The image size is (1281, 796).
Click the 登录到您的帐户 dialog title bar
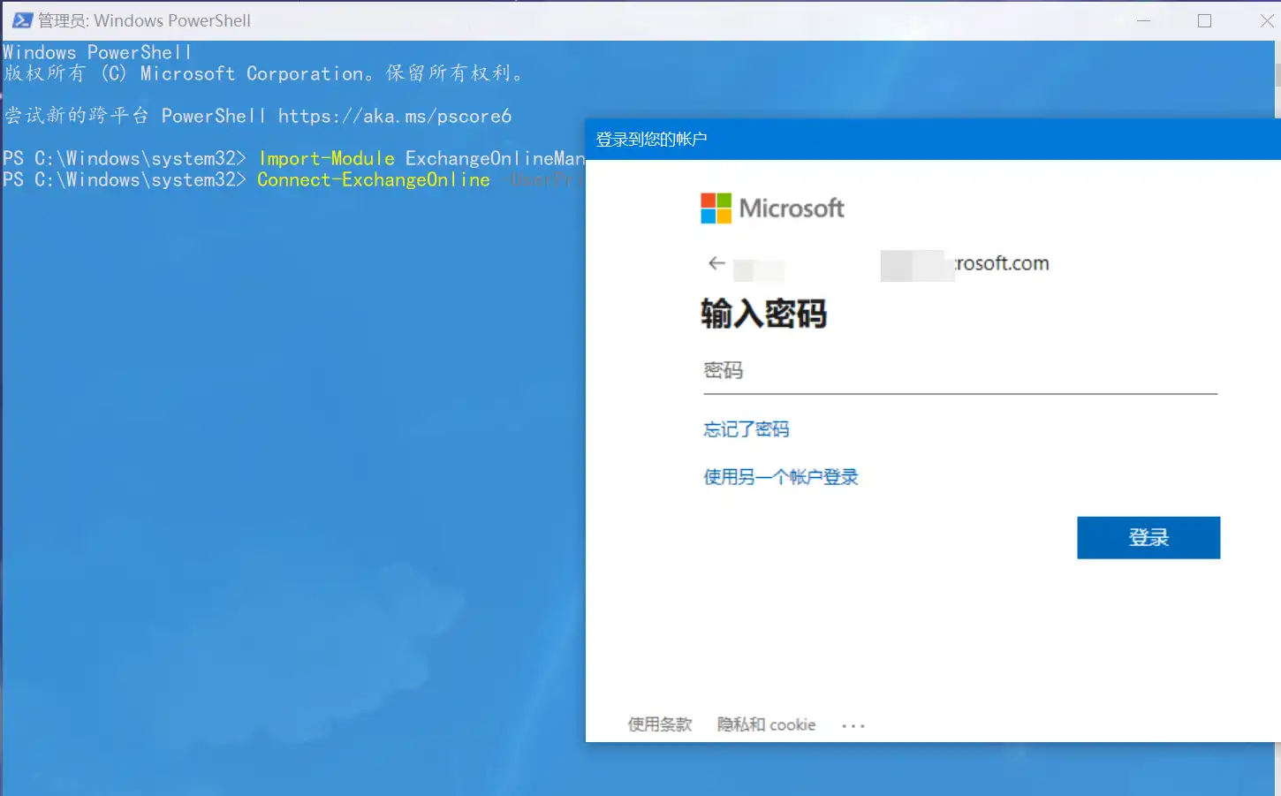pyautogui.click(x=933, y=140)
